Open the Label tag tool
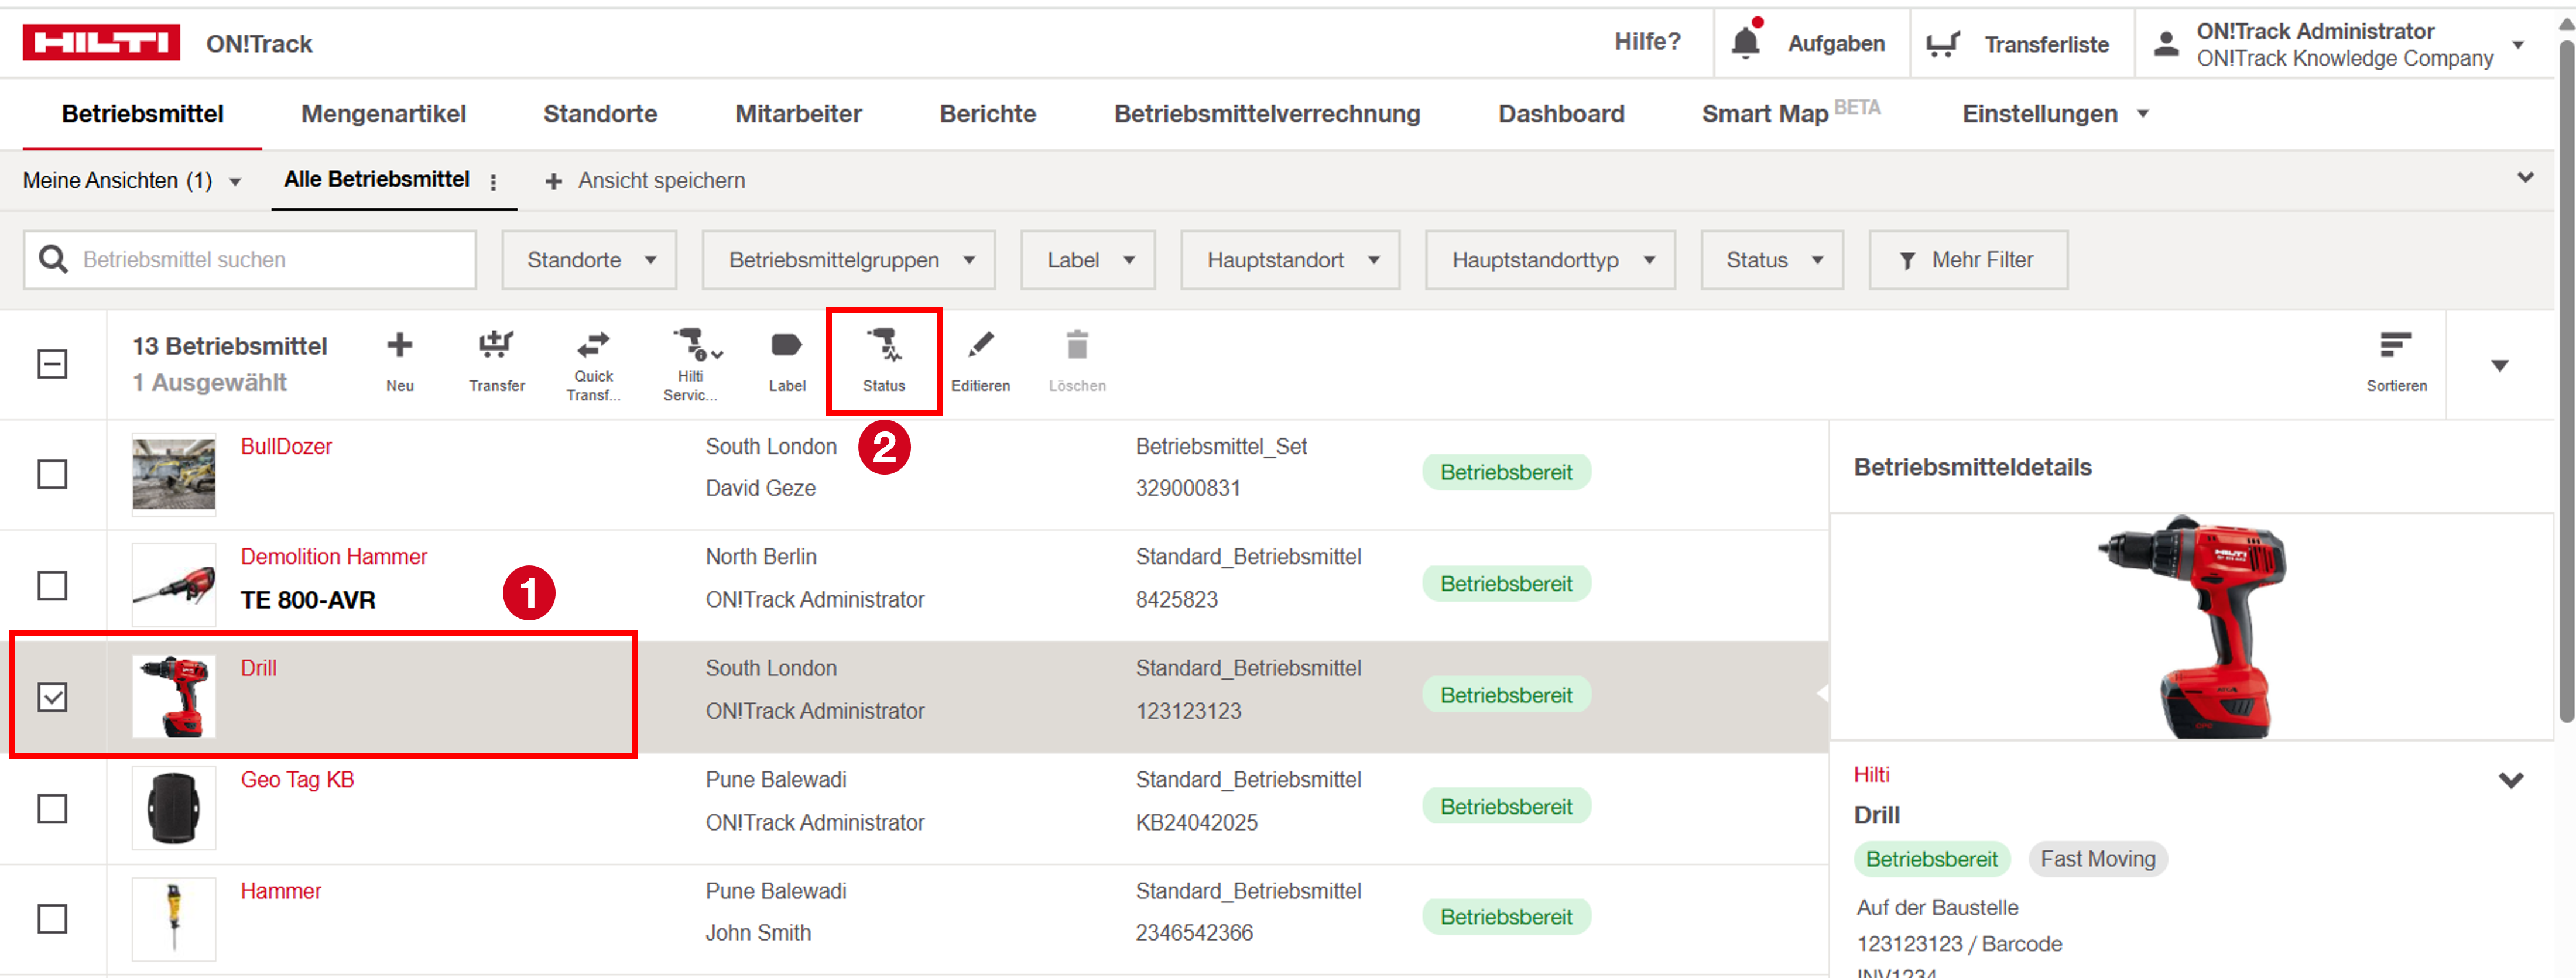 [x=786, y=347]
